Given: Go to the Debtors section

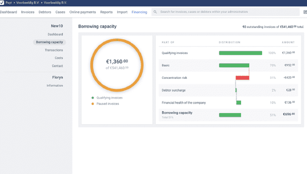Looking at the screenshot, I should [45, 12].
